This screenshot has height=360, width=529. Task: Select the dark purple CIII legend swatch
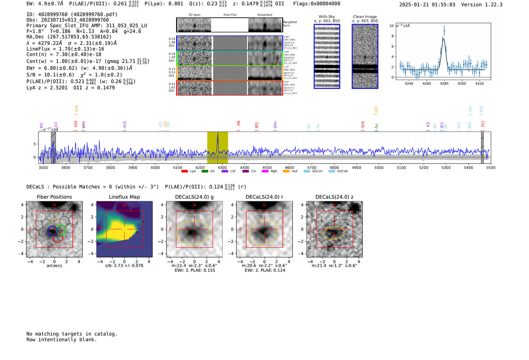click(x=246, y=171)
